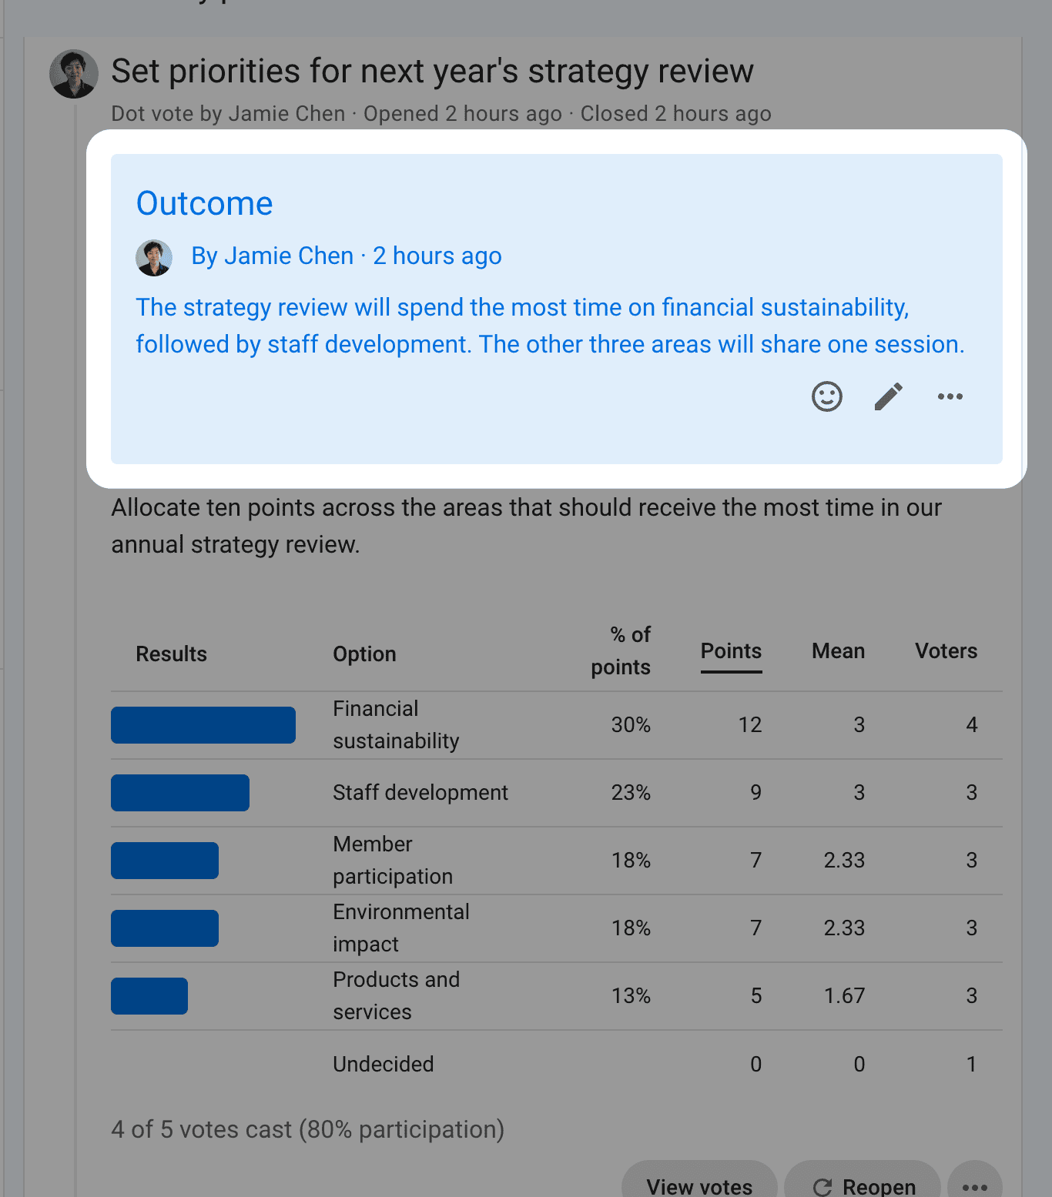
Task: Open the poll title Set priorities link
Action: pyautogui.click(x=432, y=71)
